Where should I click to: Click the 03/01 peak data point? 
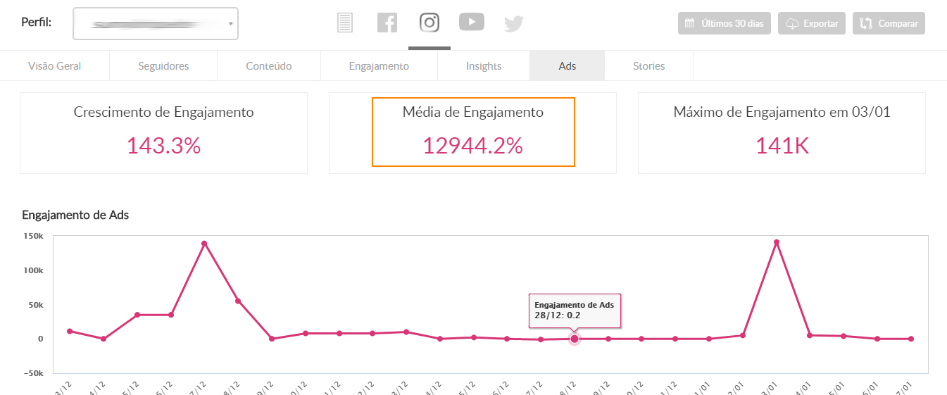(776, 242)
